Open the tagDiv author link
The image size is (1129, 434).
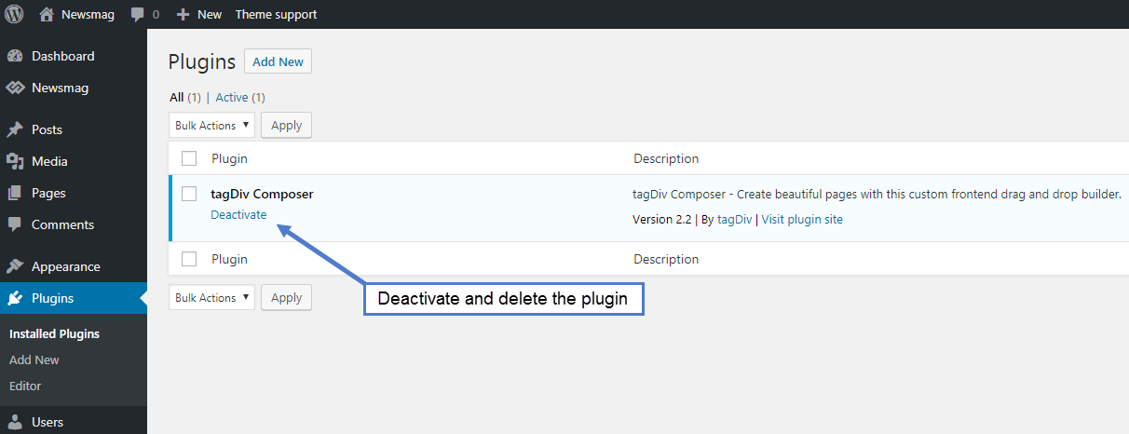tap(735, 220)
